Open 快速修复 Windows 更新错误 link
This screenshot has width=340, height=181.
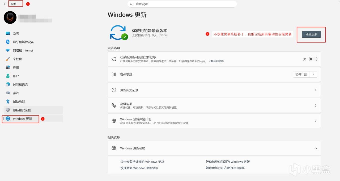pyautogui.click(x=139, y=168)
